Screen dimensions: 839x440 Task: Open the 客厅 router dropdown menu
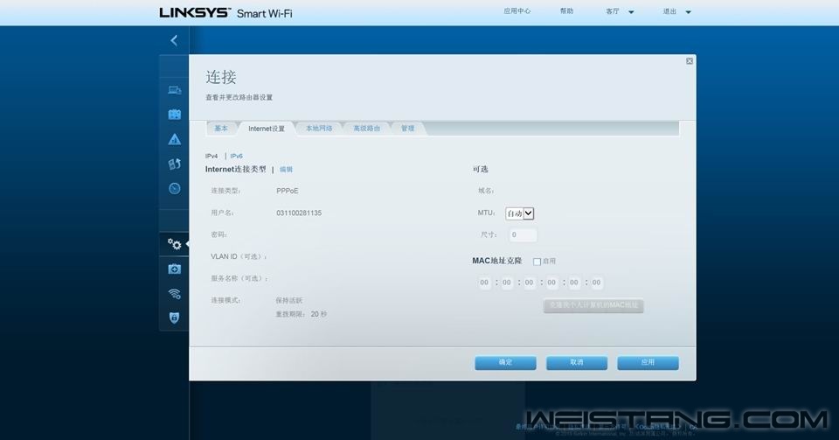pyautogui.click(x=620, y=12)
